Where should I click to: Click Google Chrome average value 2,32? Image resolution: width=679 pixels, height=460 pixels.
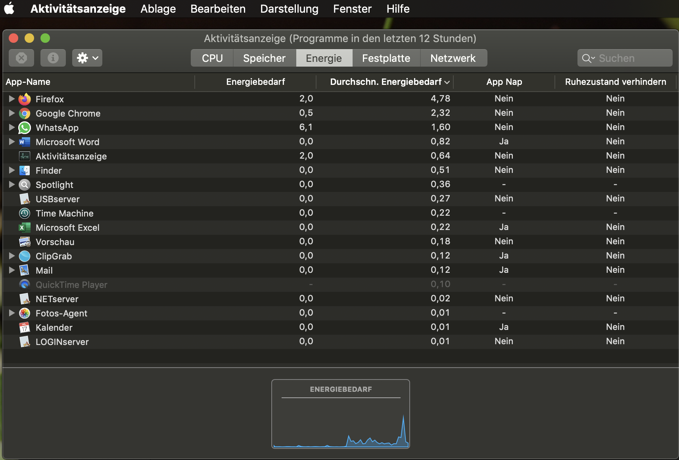pyautogui.click(x=441, y=113)
